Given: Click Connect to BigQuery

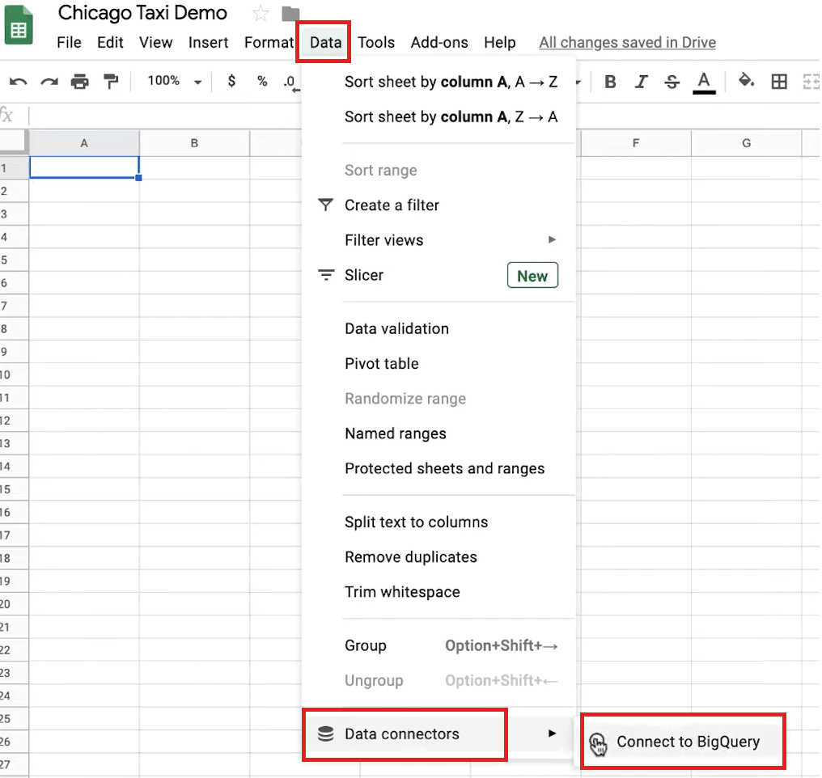Looking at the screenshot, I should (x=683, y=742).
